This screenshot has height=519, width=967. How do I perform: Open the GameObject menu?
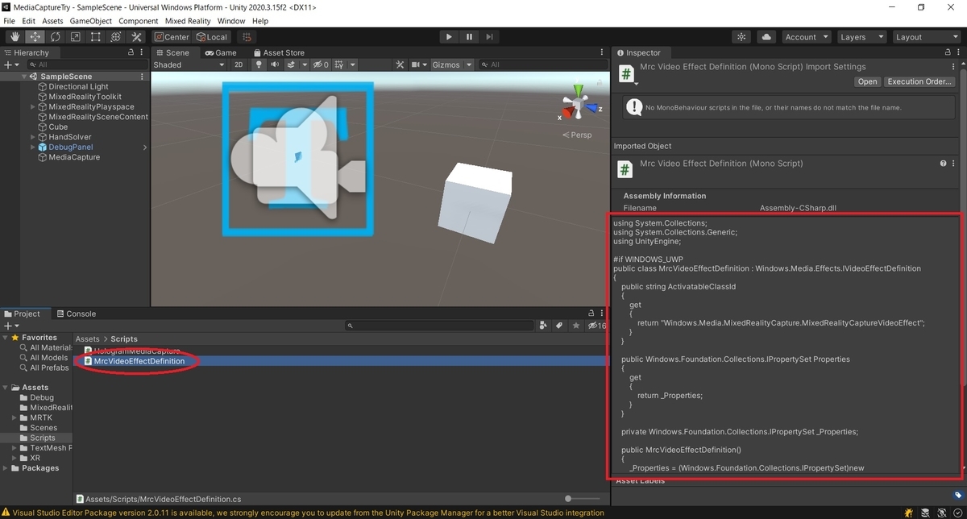(89, 21)
